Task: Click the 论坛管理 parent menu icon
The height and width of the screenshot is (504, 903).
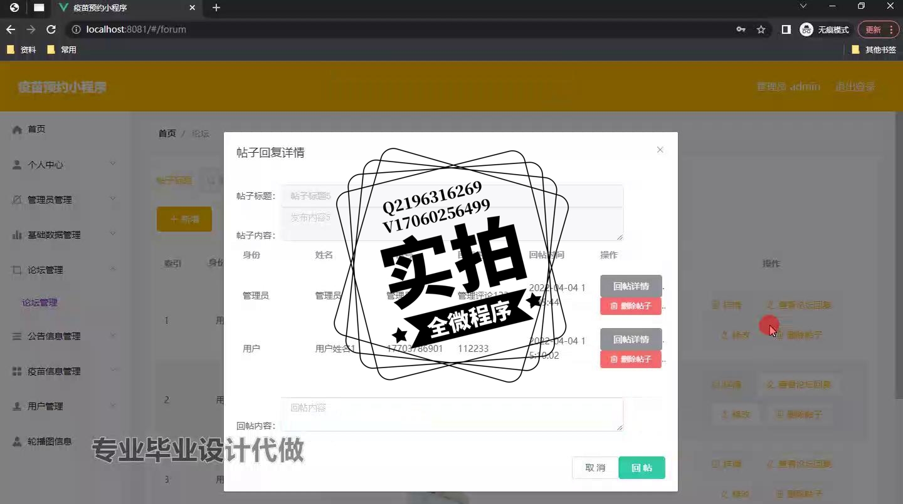Action: [x=17, y=270]
